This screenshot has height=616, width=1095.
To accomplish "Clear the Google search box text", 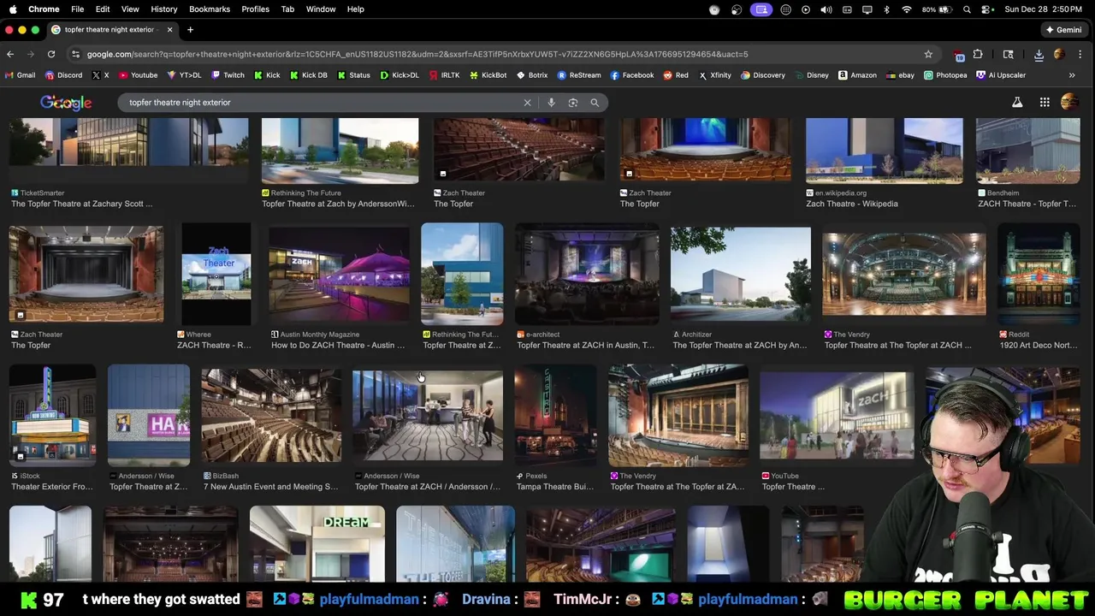I will coord(527,103).
